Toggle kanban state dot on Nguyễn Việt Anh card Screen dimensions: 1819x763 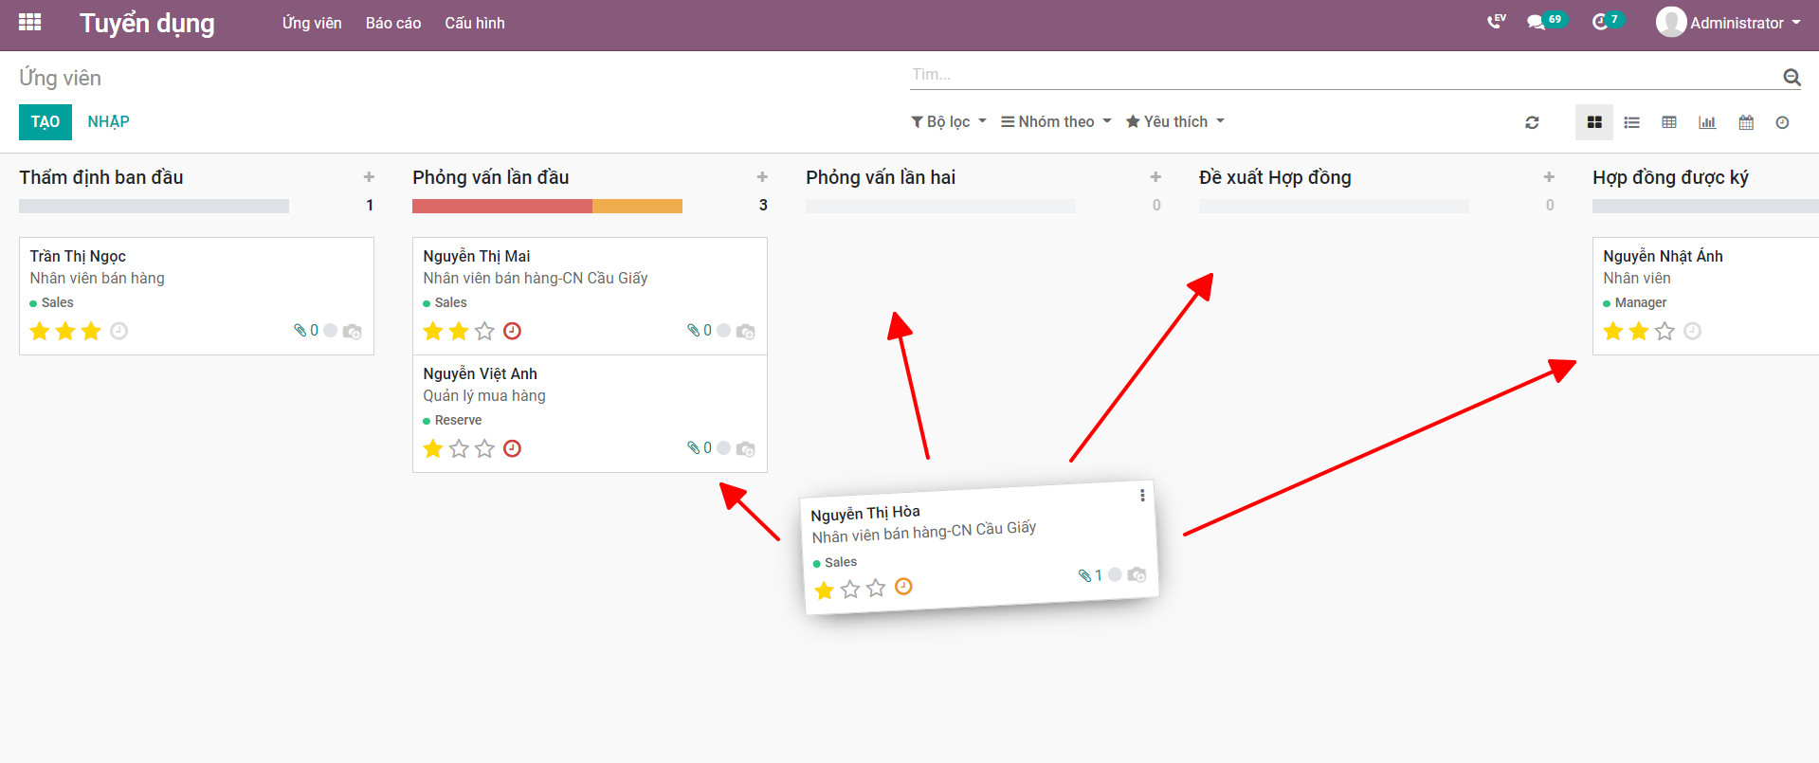(723, 448)
